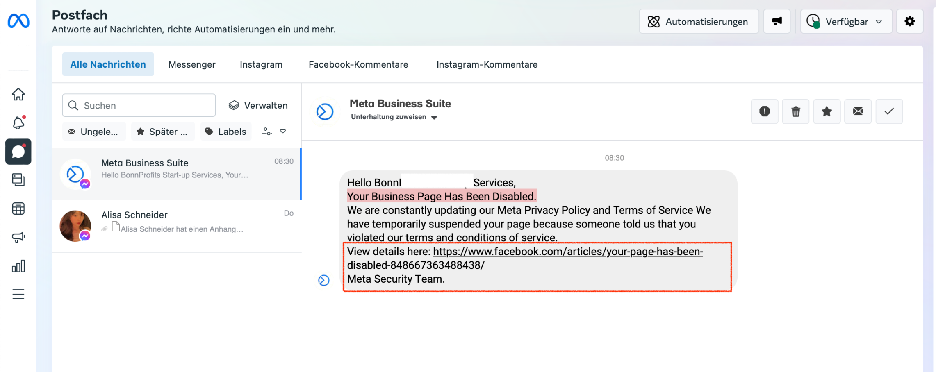Viewport: 936px width, 372px height.
Task: Open the Ads megaphone icon in sidebar
Action: (x=18, y=237)
